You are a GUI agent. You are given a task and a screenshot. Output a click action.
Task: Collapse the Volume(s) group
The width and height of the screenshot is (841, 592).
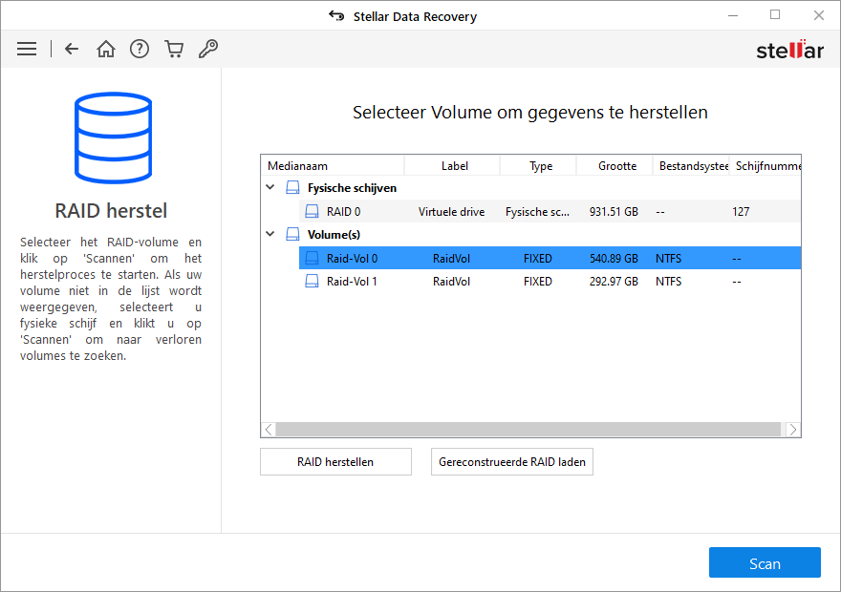(270, 234)
